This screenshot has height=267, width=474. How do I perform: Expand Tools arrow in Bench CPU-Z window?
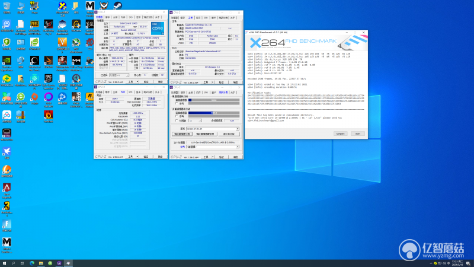(213, 157)
